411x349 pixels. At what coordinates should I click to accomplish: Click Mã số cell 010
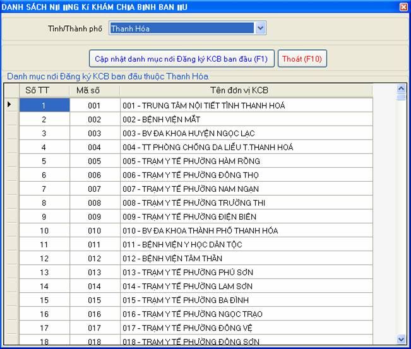click(x=95, y=230)
